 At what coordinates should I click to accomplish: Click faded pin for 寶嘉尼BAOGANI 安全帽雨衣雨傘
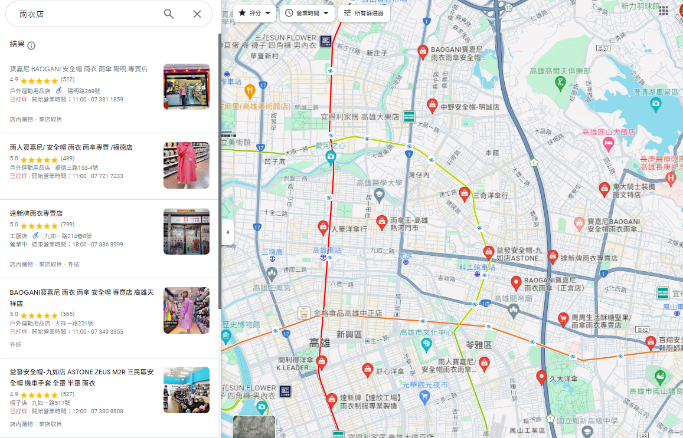[579, 225]
